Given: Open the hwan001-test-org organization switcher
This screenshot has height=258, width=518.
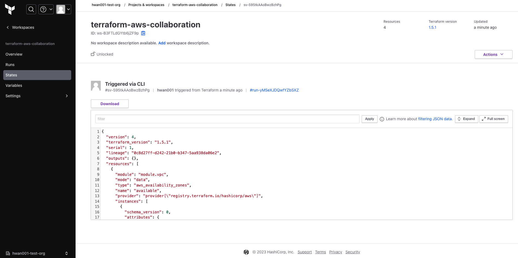Looking at the screenshot, I should [x=37, y=253].
